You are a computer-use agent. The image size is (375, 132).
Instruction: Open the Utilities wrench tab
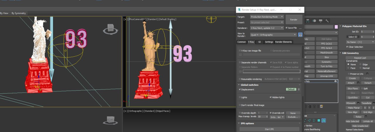coord(327,21)
